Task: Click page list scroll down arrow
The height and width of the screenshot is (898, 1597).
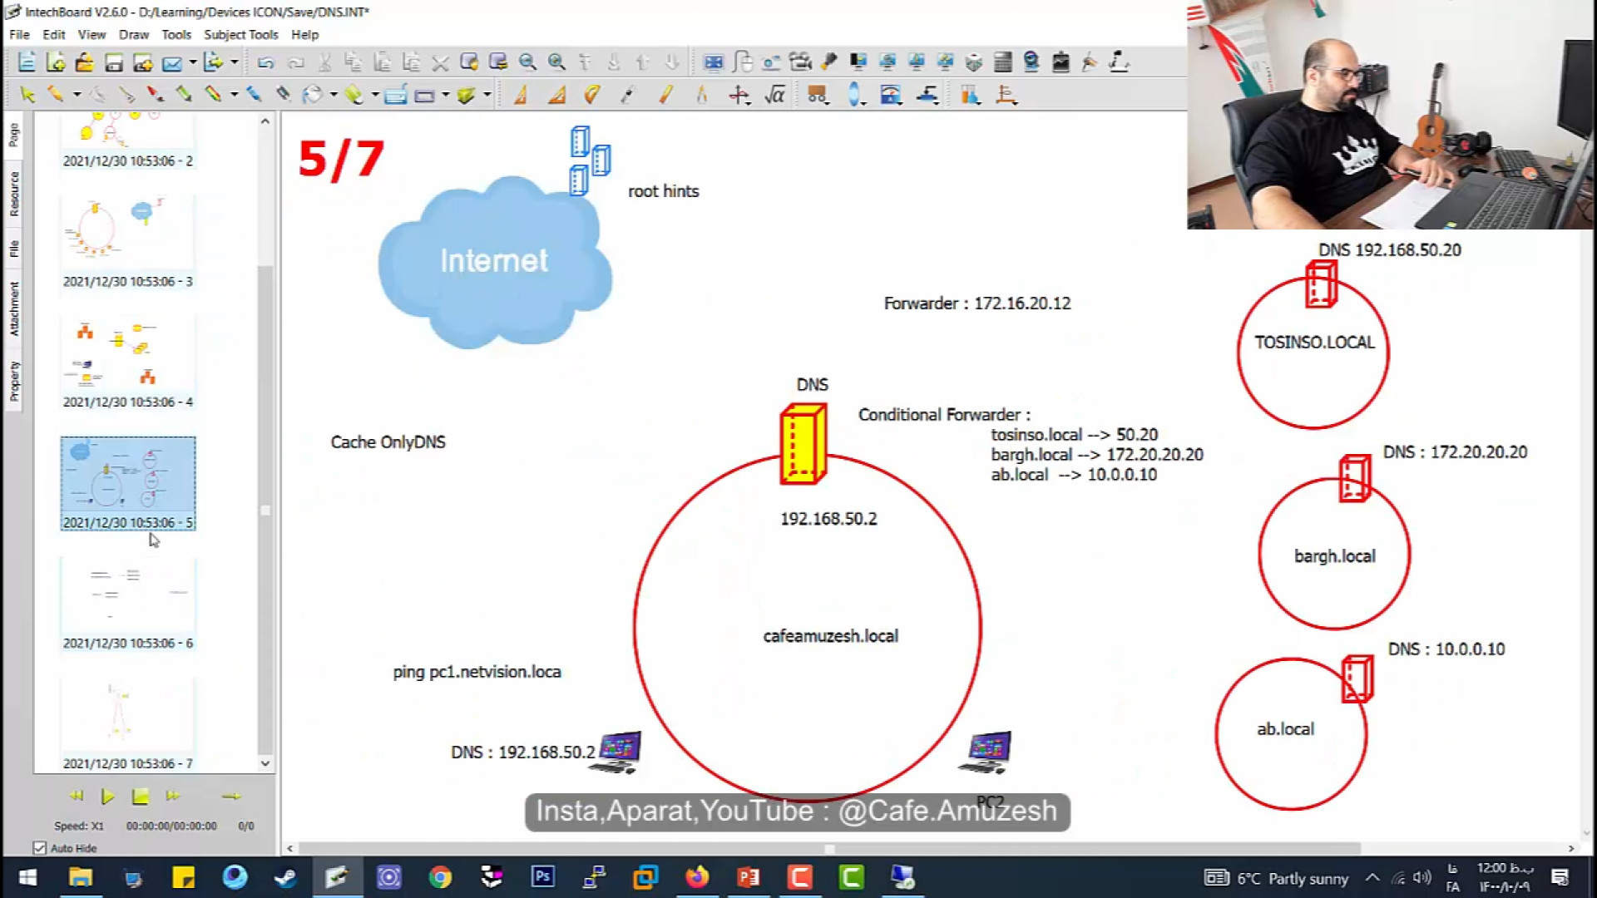Action: point(265,763)
